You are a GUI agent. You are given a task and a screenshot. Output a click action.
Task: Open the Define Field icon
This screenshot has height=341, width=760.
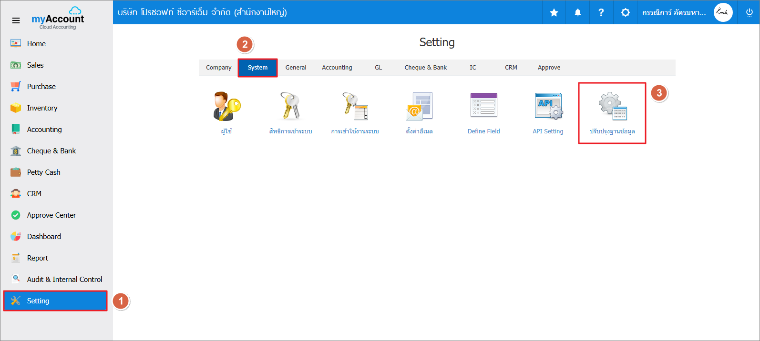coord(483,106)
